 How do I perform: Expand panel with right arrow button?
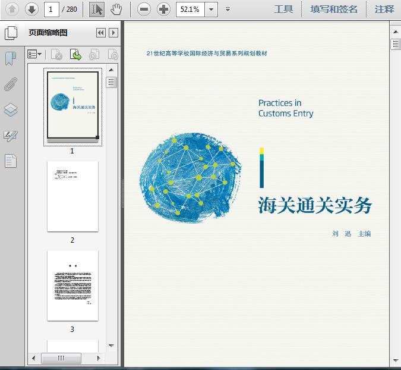(113, 33)
